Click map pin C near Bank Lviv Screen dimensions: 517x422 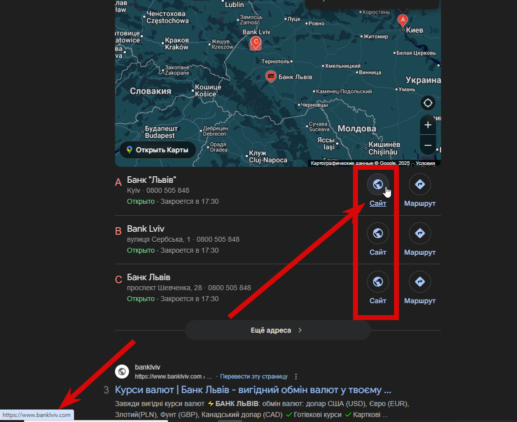[255, 43]
